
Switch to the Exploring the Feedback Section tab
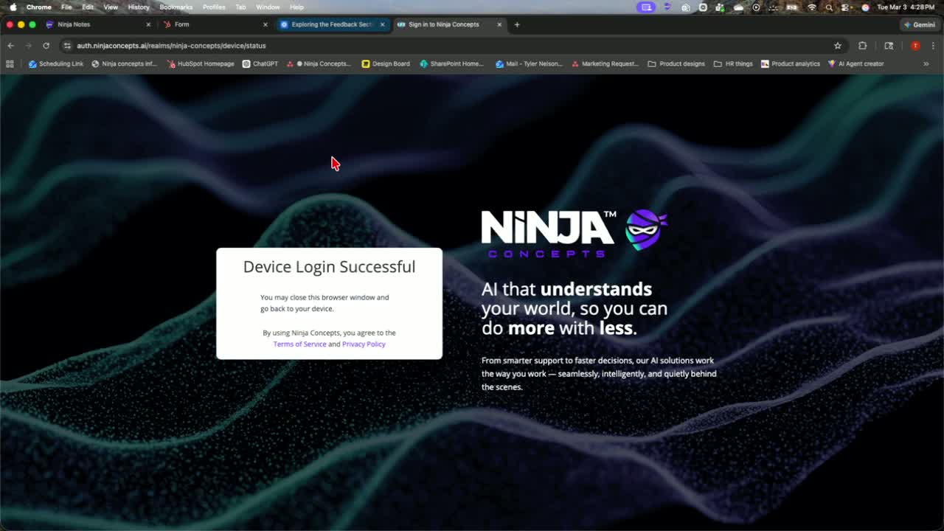333,24
